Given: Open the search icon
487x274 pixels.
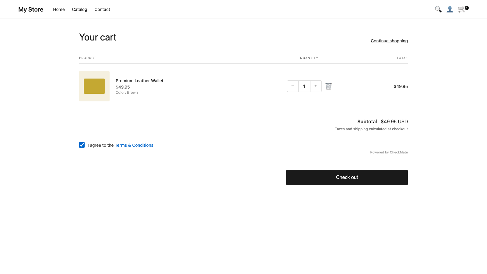Looking at the screenshot, I should [x=438, y=9].
